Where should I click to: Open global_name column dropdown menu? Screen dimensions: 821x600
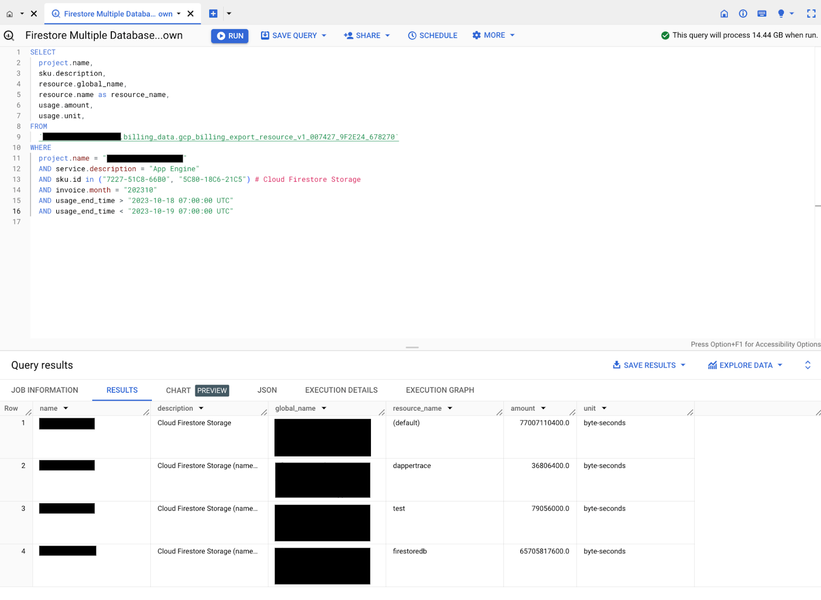(x=324, y=409)
